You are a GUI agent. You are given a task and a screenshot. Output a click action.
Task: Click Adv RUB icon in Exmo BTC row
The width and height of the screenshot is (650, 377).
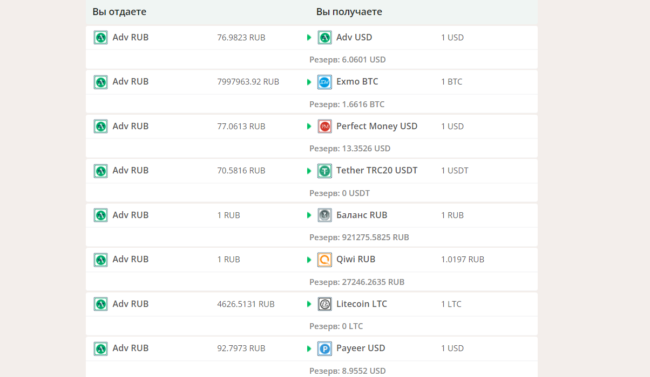[100, 82]
